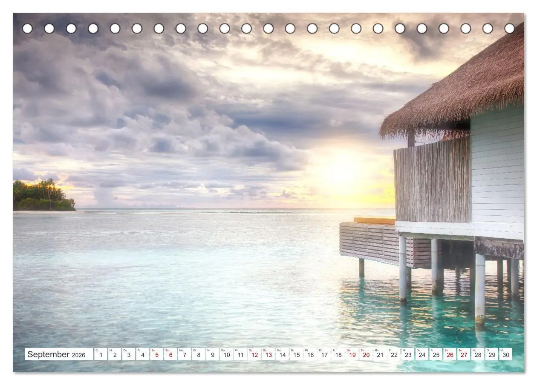Pick day 16 in the date row
Screen dimensions: 537x385
(310, 354)
